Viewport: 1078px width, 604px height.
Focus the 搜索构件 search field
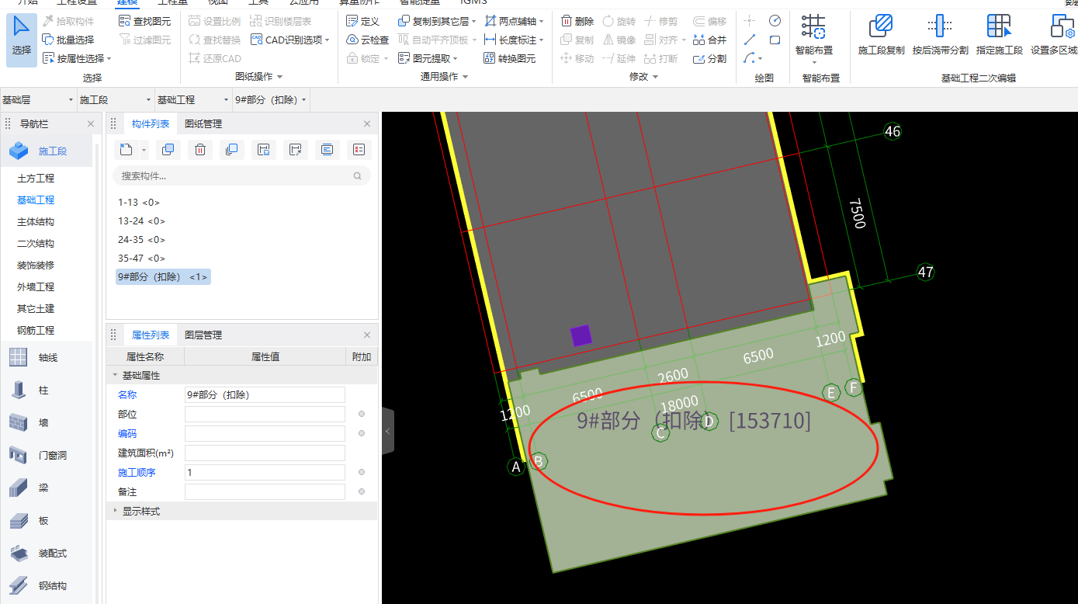point(241,176)
